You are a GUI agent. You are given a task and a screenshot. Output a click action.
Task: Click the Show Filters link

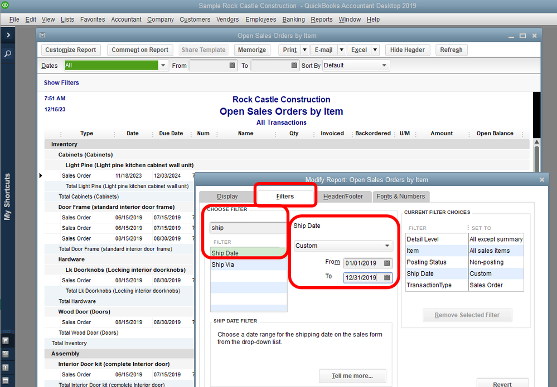click(61, 82)
